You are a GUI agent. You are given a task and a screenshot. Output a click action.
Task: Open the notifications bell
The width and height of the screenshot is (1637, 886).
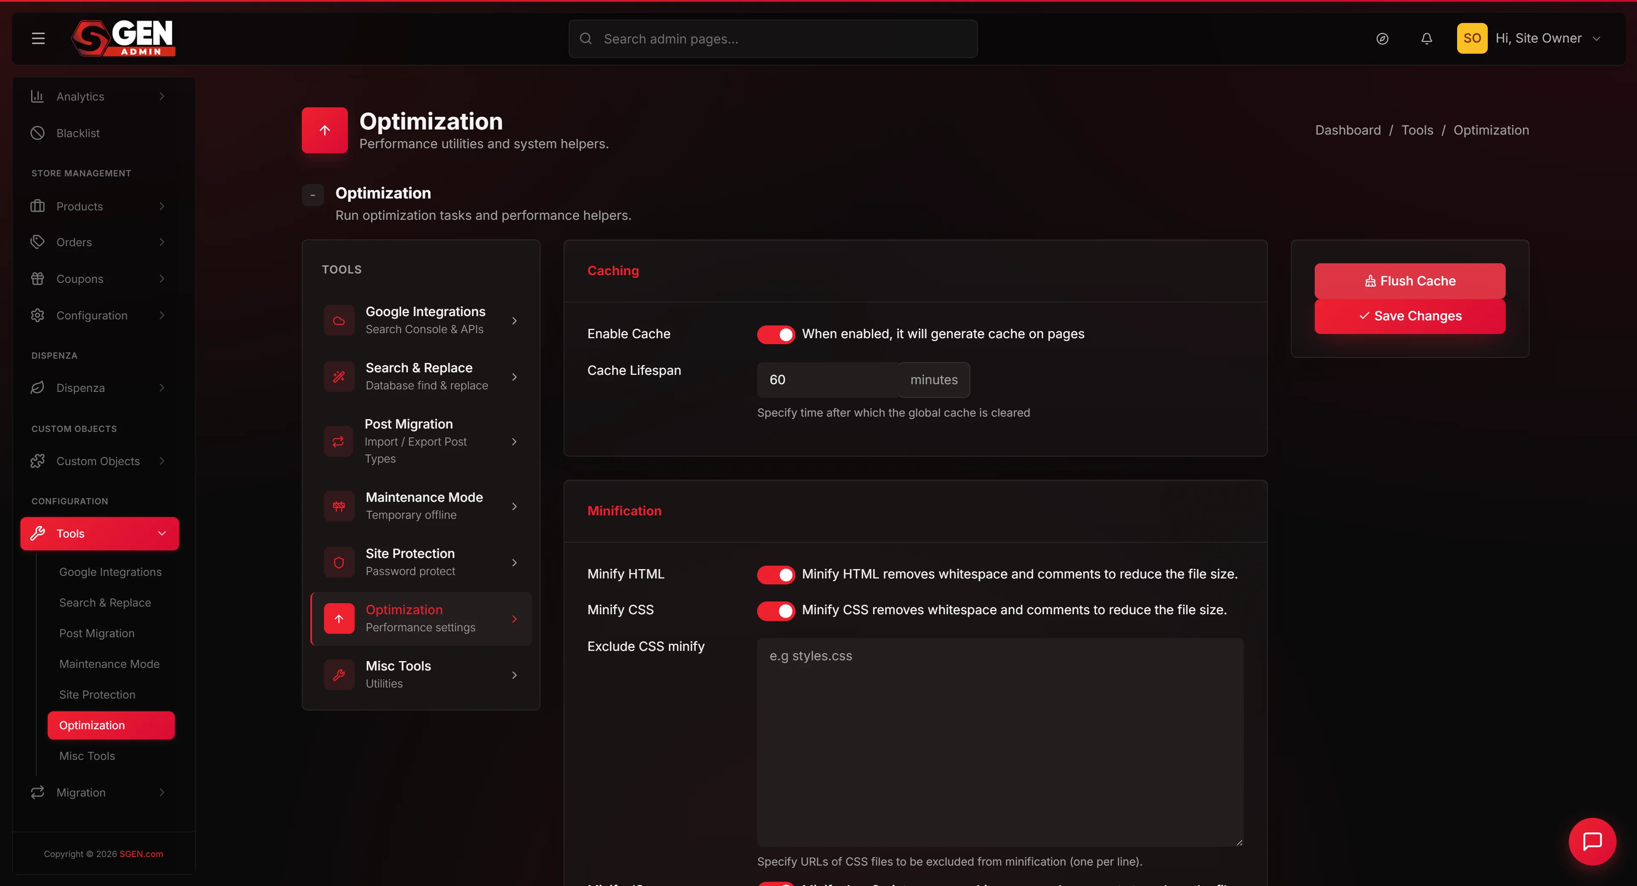1427,39
